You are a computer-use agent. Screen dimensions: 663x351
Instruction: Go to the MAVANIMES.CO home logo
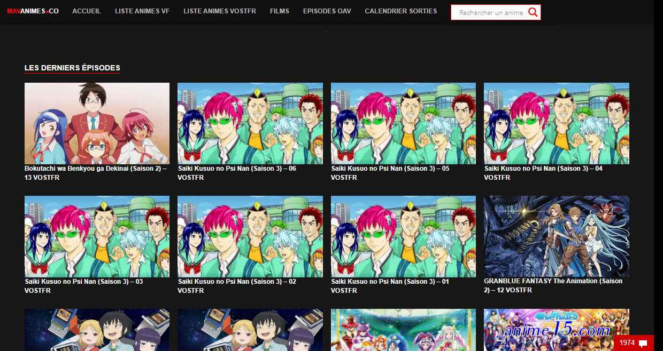[33, 11]
